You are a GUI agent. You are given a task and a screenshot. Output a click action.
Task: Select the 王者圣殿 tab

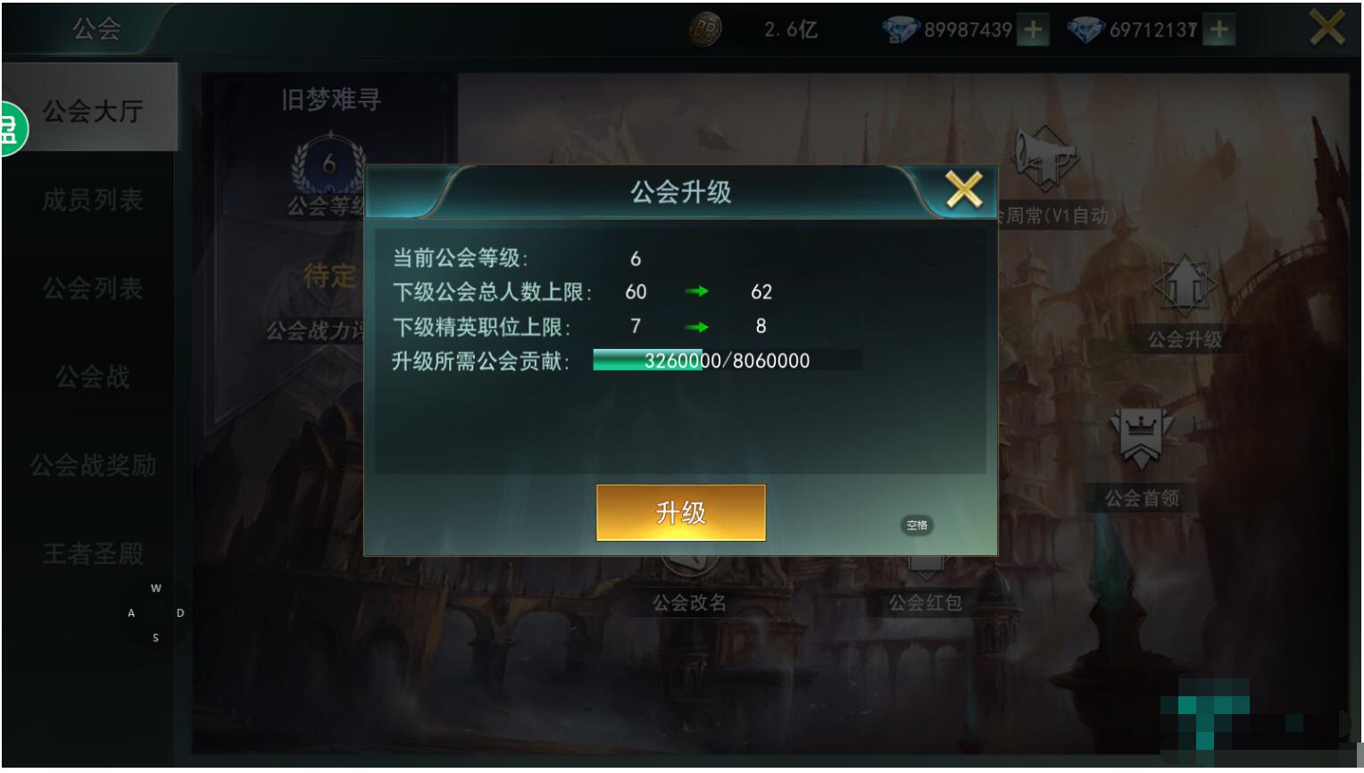coord(92,553)
